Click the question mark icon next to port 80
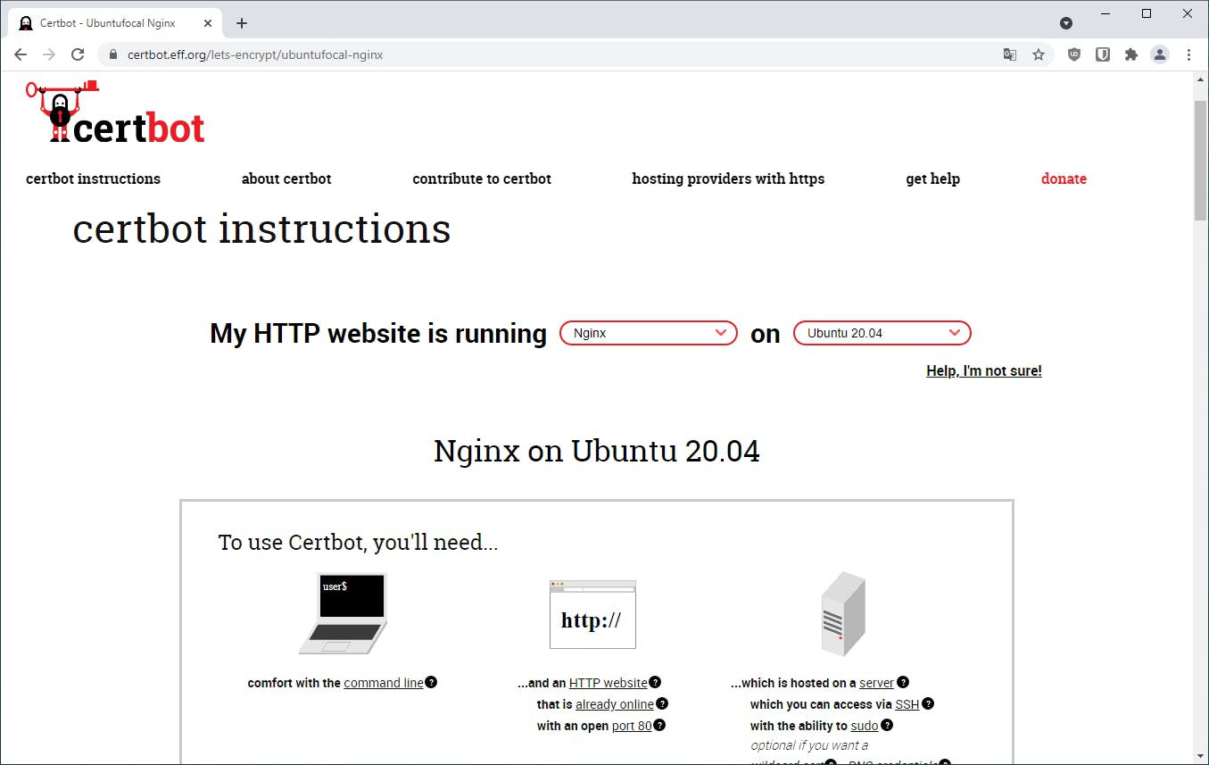This screenshot has height=765, width=1209. tap(658, 725)
